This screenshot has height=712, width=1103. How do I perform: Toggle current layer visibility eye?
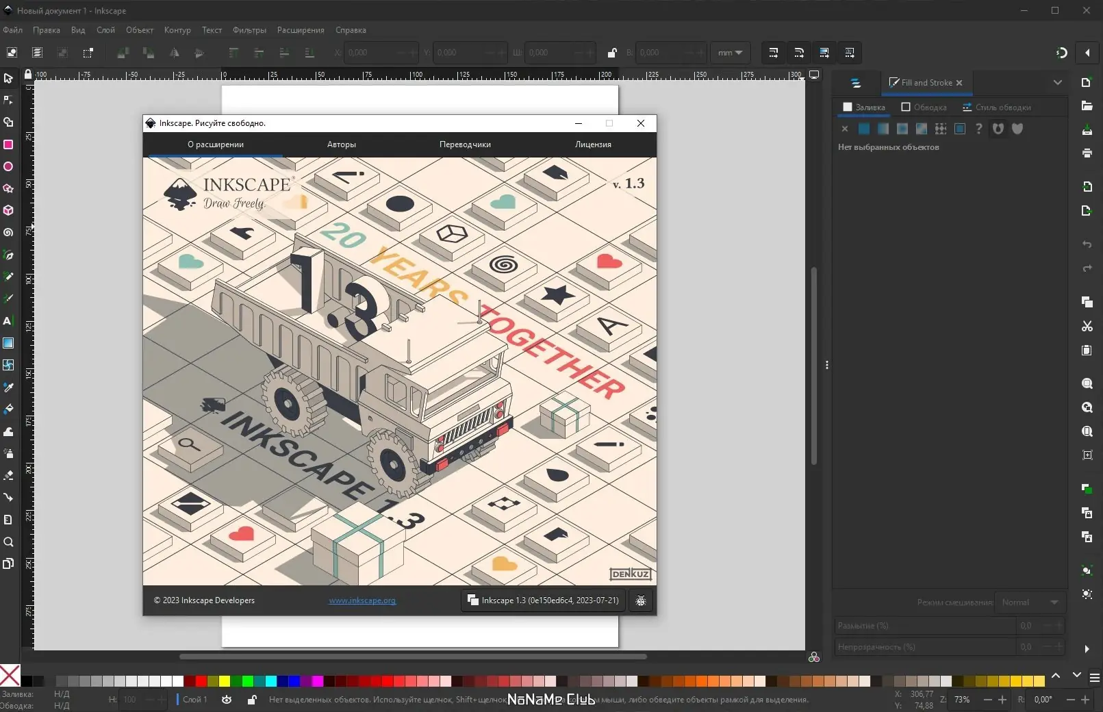(227, 700)
